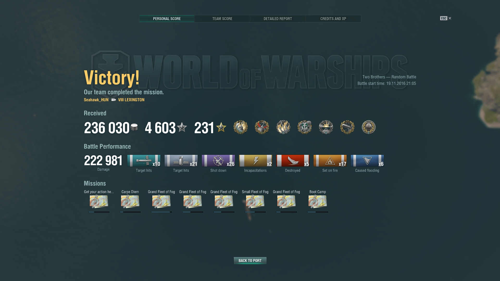Open the Credits and XP tab
The width and height of the screenshot is (500, 281).
pos(333,19)
